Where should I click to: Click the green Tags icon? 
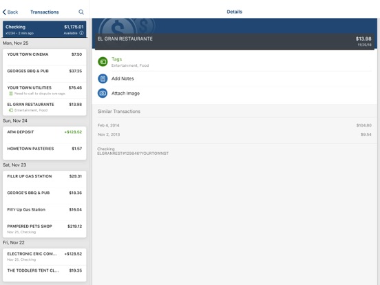pyautogui.click(x=103, y=61)
